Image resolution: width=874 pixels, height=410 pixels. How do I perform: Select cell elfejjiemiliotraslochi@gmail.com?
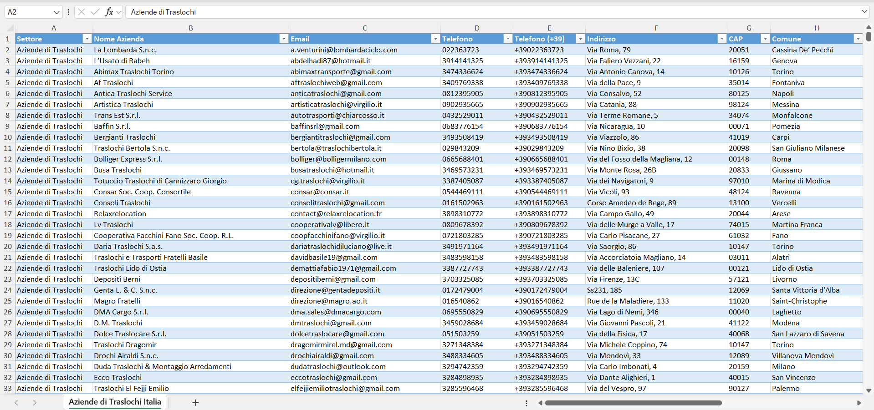(x=365, y=388)
